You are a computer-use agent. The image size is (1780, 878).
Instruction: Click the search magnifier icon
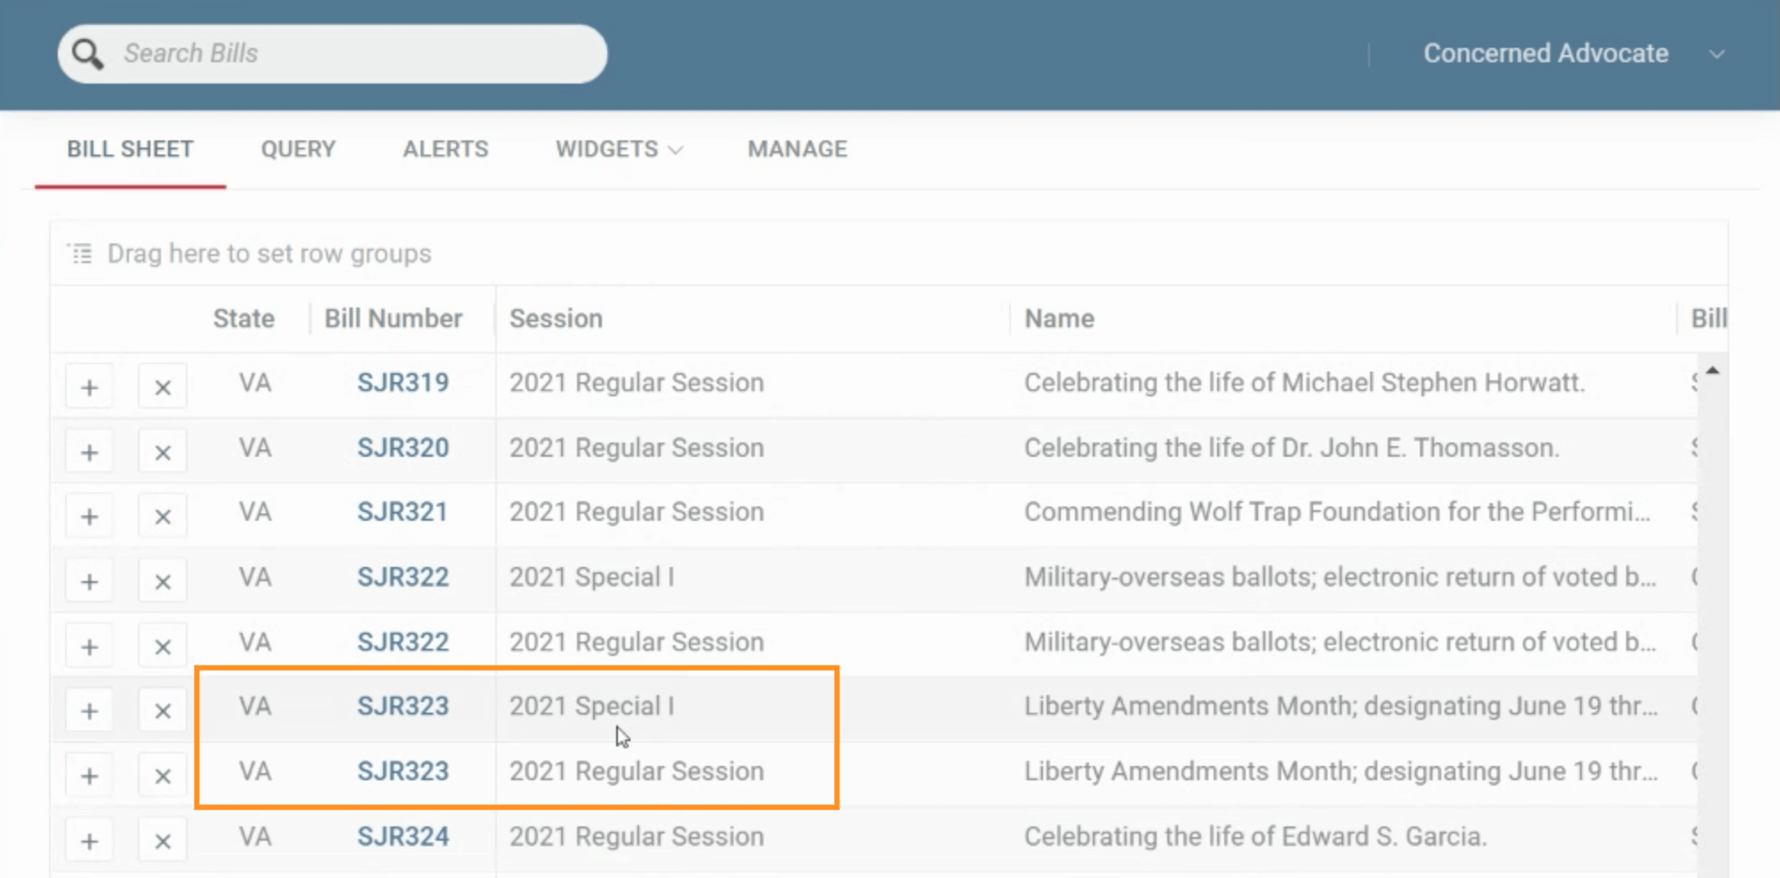[87, 54]
